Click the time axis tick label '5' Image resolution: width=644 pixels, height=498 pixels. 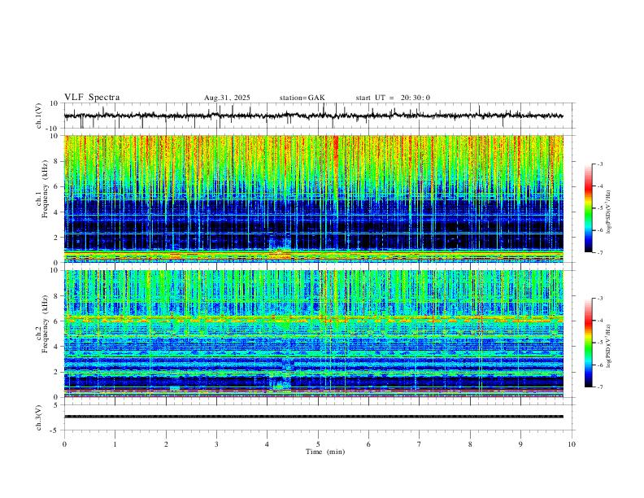tap(318, 444)
